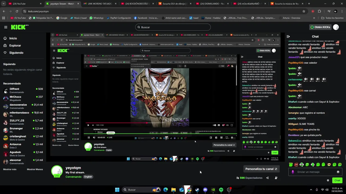Open the Kick hamburger sidebar menu

click(6, 27)
